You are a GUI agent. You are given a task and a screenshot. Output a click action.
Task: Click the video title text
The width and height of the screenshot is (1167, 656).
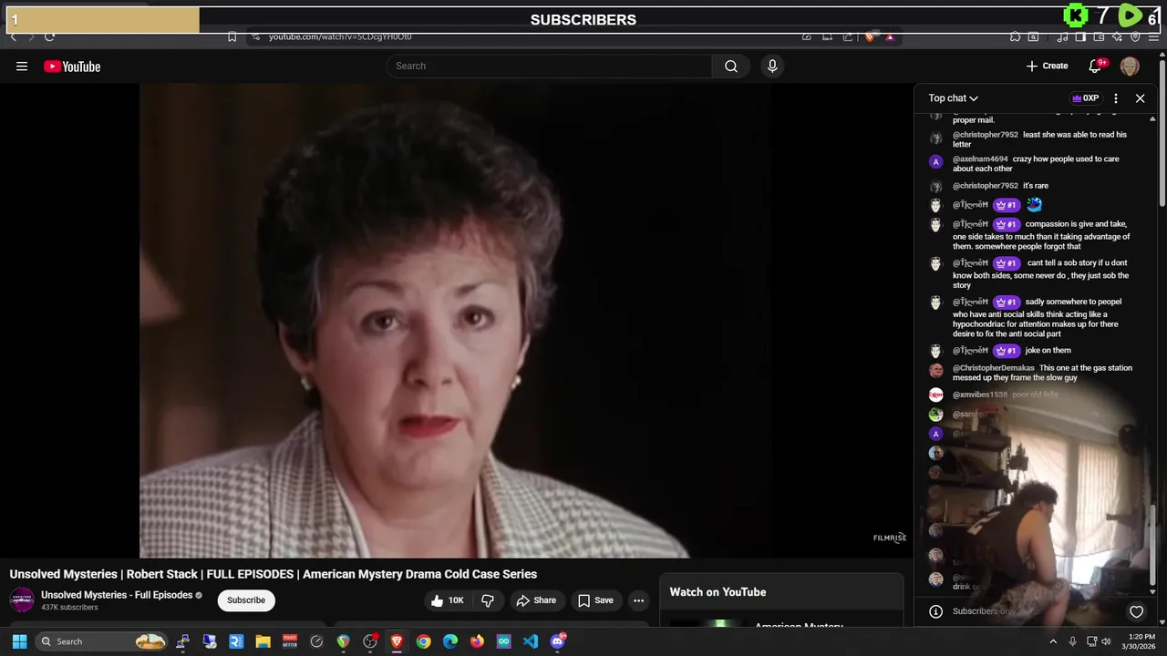point(274,574)
